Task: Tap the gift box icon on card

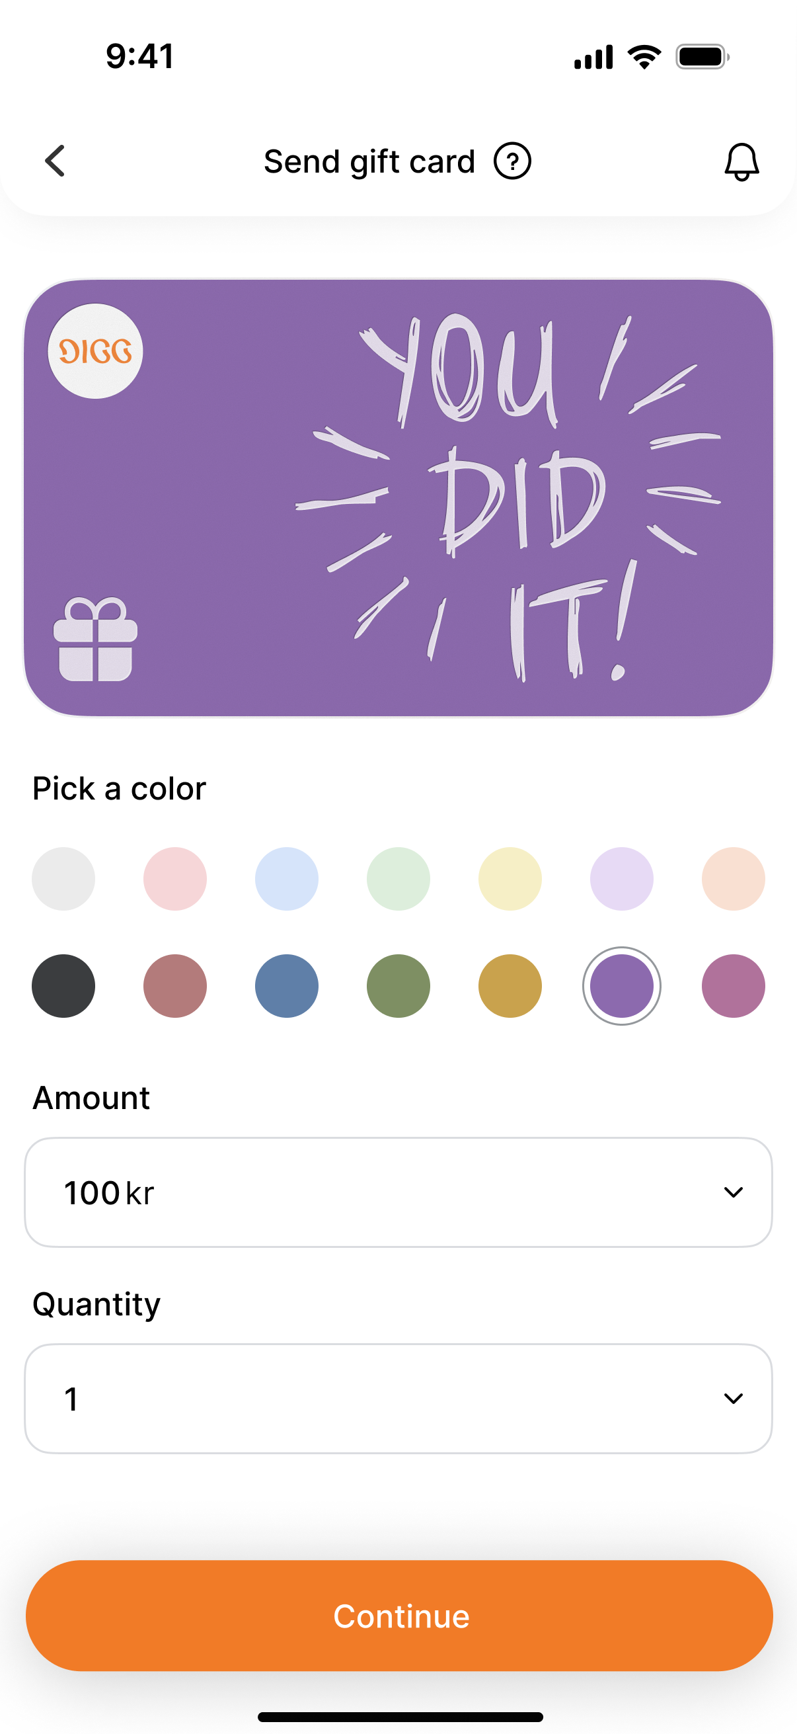Action: 96,639
